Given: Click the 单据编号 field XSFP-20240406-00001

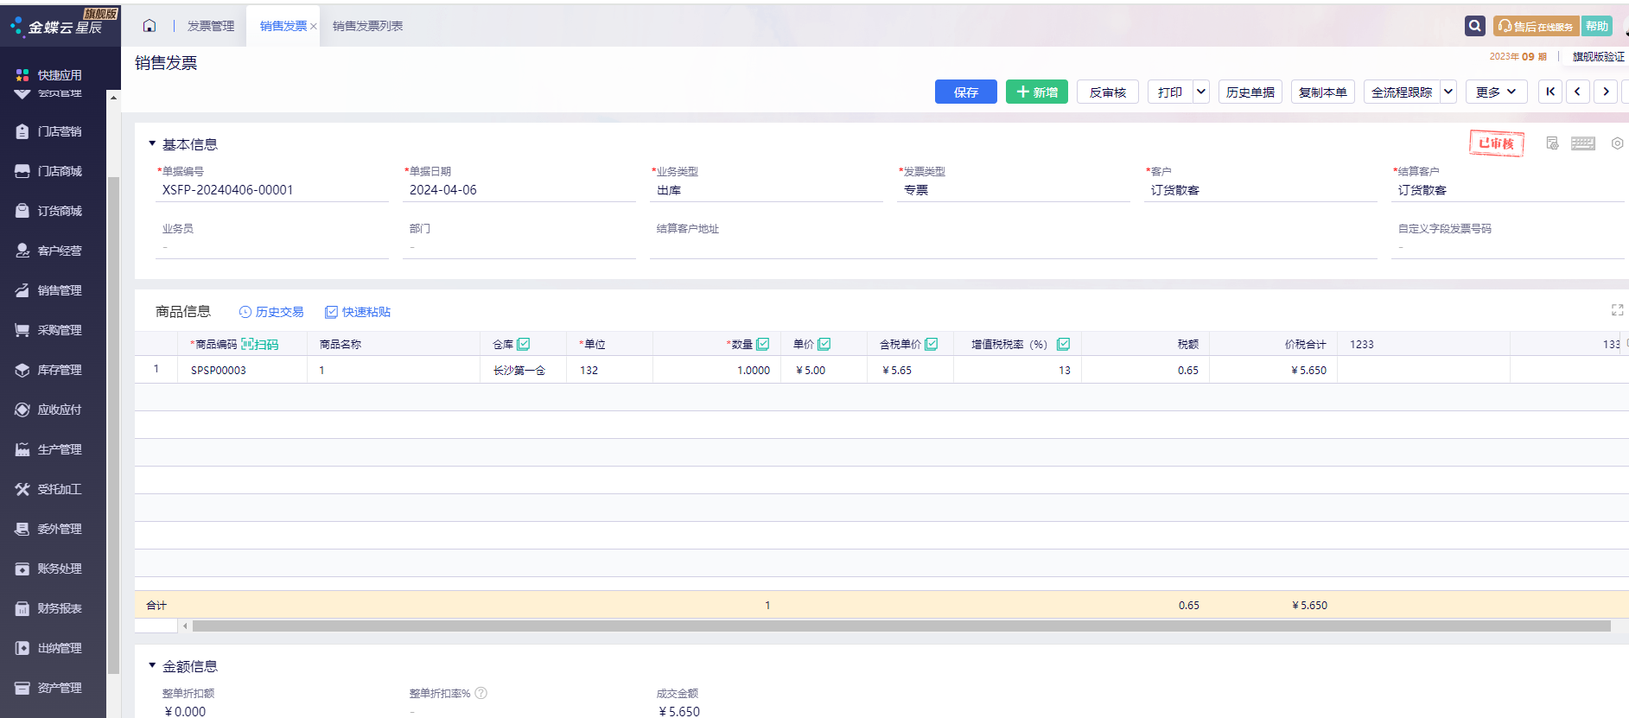Looking at the screenshot, I should 272,190.
